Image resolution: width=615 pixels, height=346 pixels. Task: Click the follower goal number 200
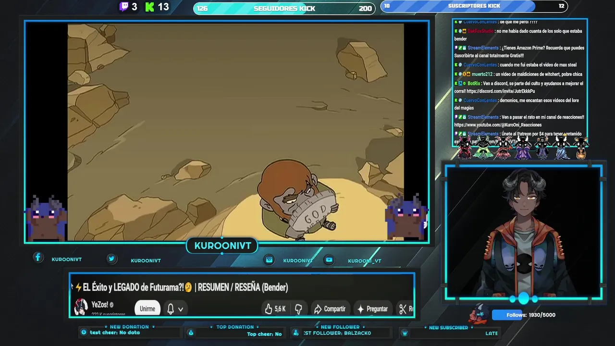(365, 8)
